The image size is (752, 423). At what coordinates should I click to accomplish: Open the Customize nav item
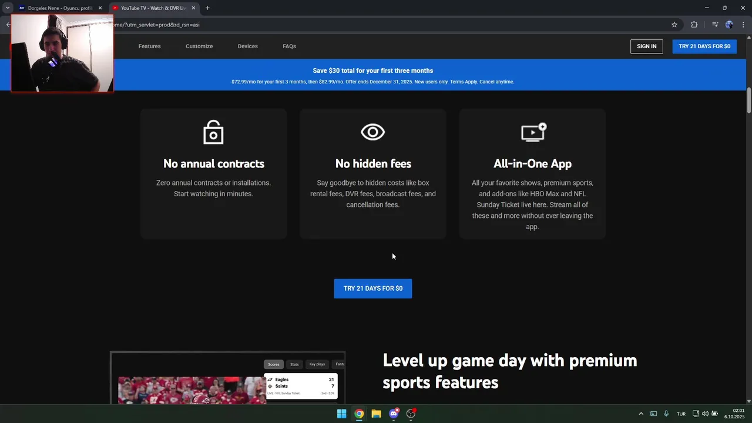pos(199,46)
